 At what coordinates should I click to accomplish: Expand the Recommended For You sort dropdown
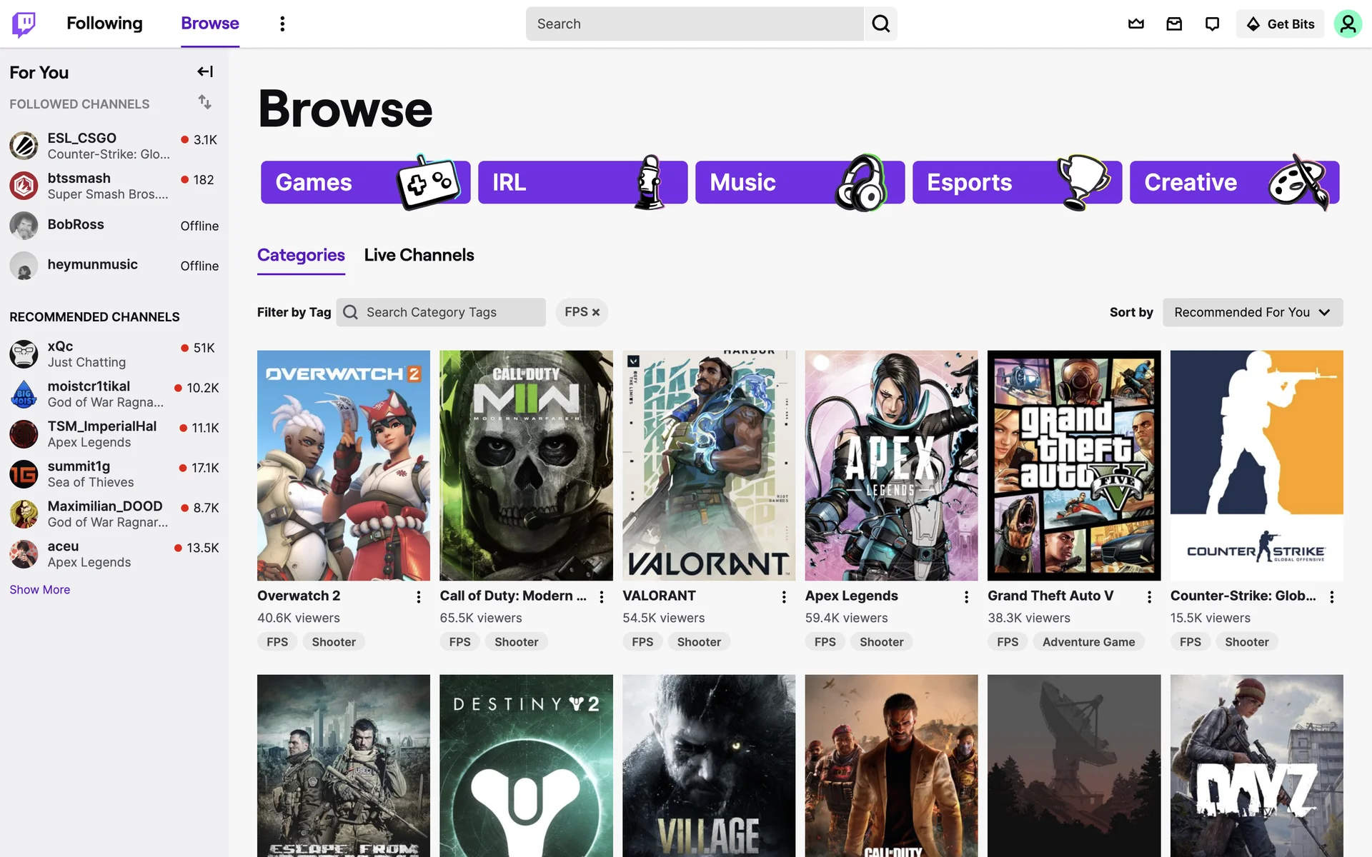1252,312
